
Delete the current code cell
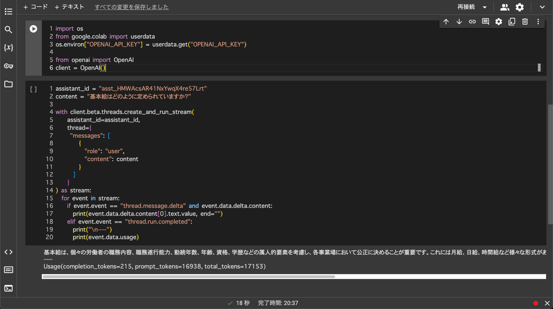[x=525, y=21]
